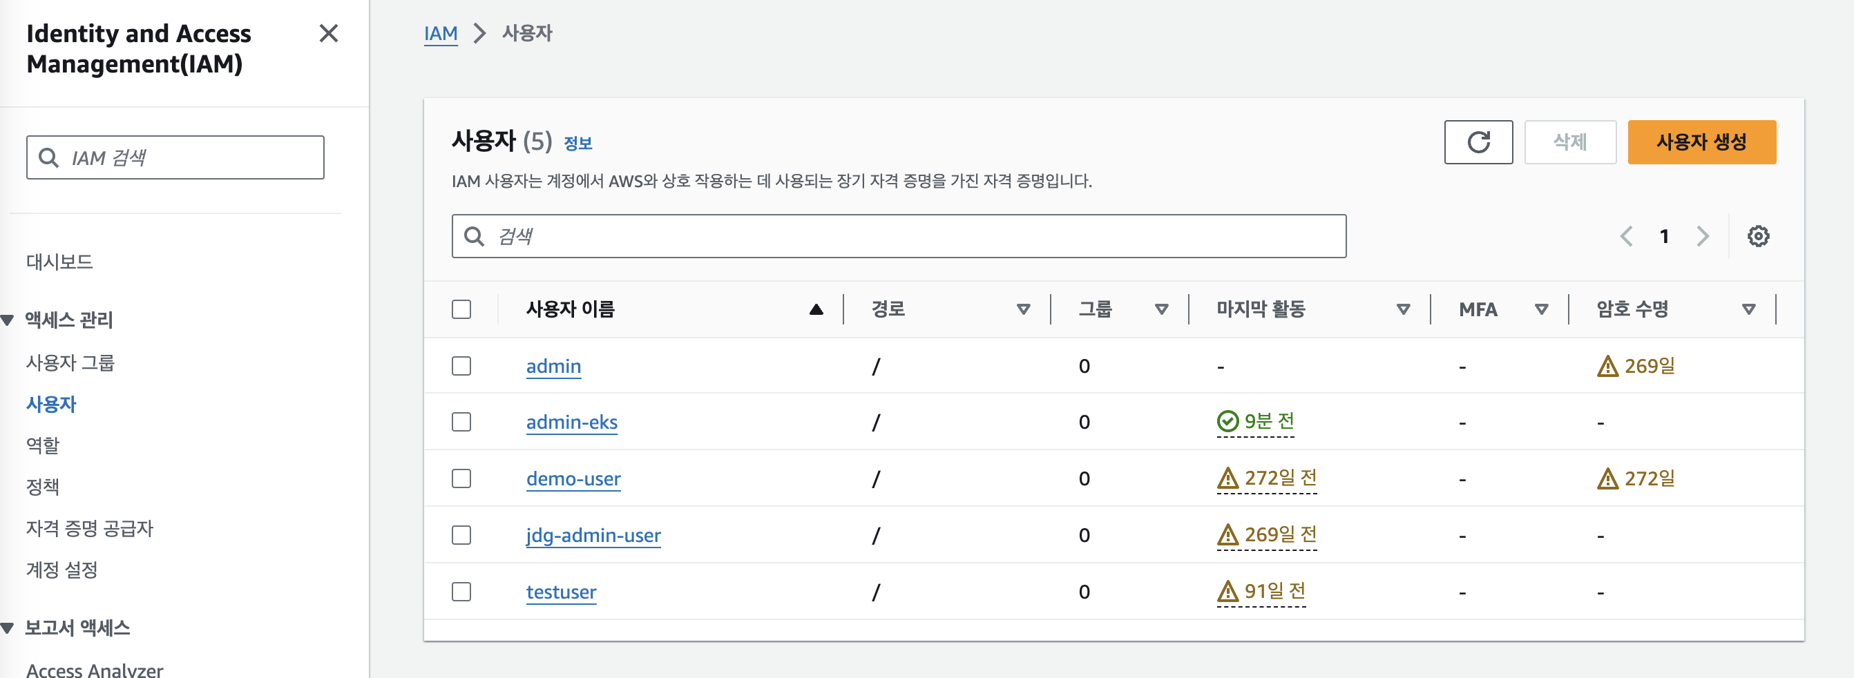
Task: Click '269일' password age for admin
Action: click(x=1649, y=367)
